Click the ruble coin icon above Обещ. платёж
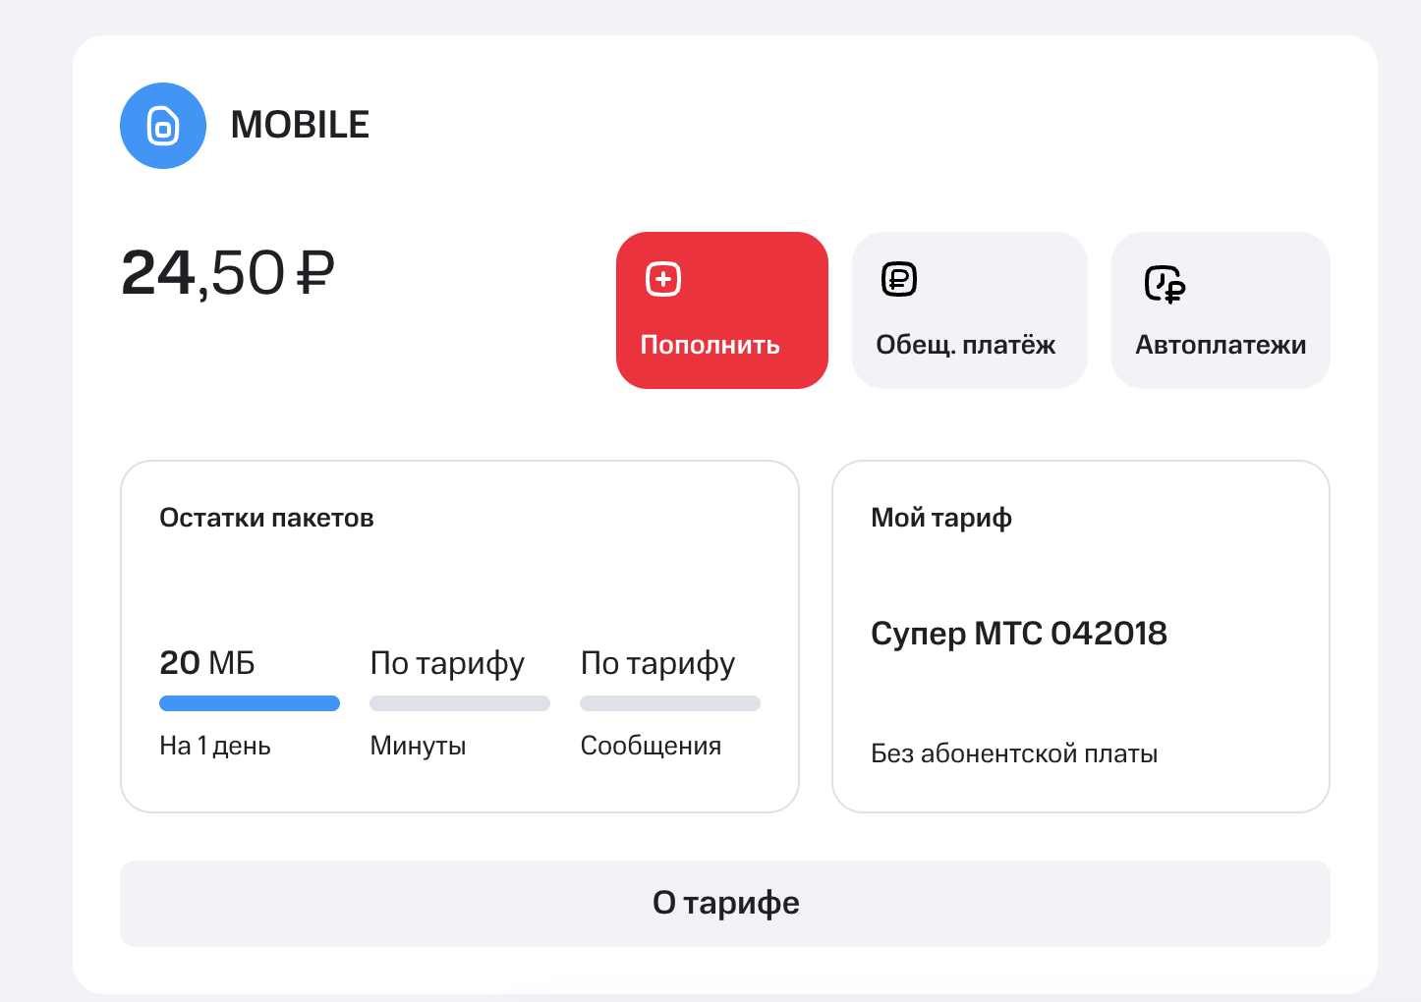This screenshot has height=1002, width=1421. (x=897, y=278)
